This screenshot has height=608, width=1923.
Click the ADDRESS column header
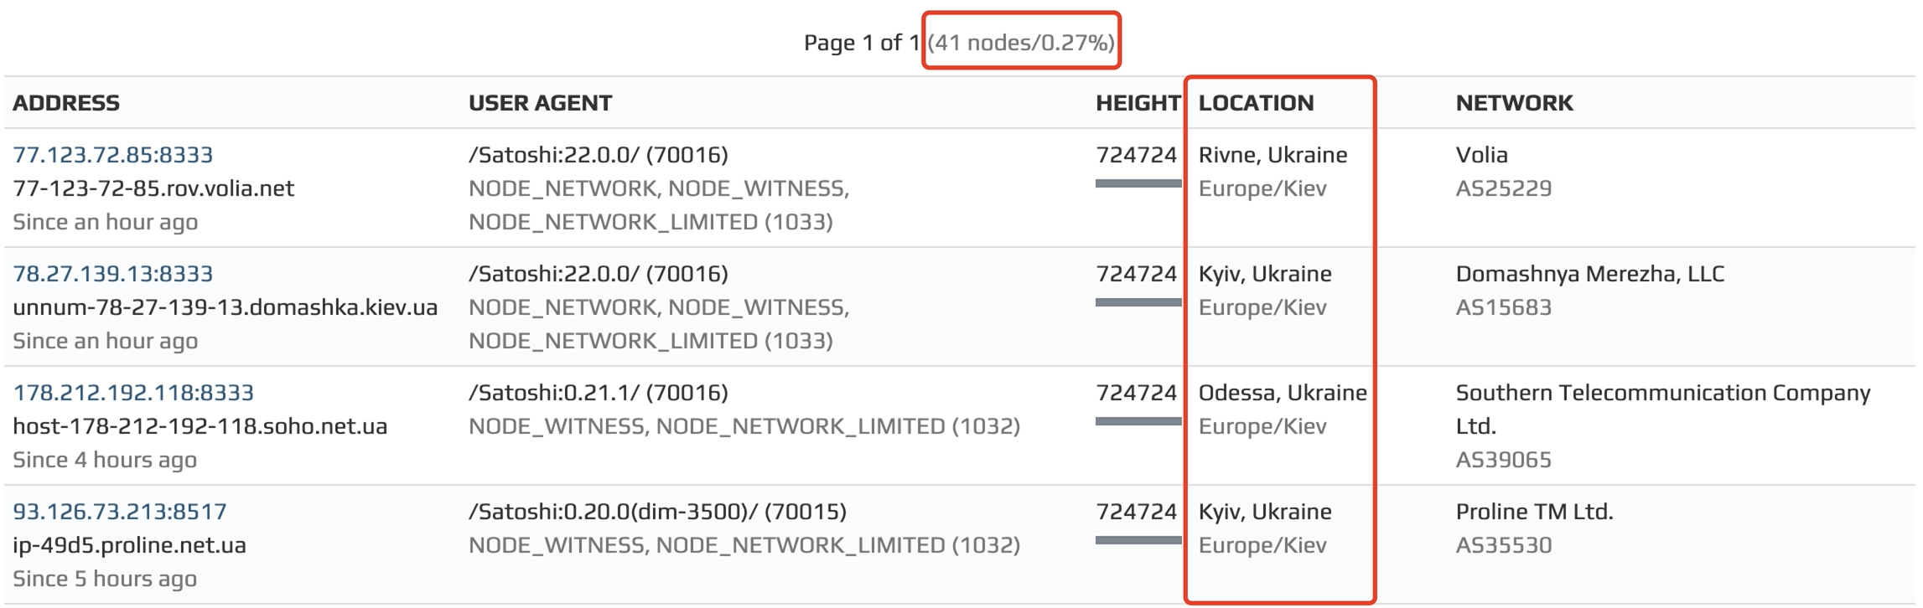pos(66,103)
